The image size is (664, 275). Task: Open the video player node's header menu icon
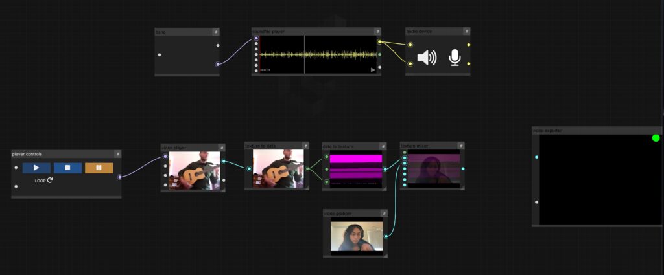[x=222, y=148]
